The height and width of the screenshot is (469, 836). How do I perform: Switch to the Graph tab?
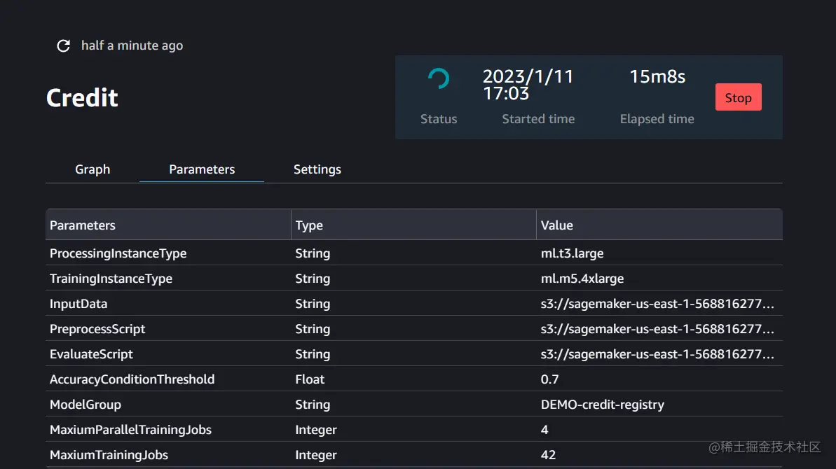point(92,169)
